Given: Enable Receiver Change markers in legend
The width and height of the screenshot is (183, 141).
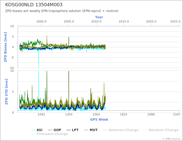Looking at the screenshot, I should point(161,130).
